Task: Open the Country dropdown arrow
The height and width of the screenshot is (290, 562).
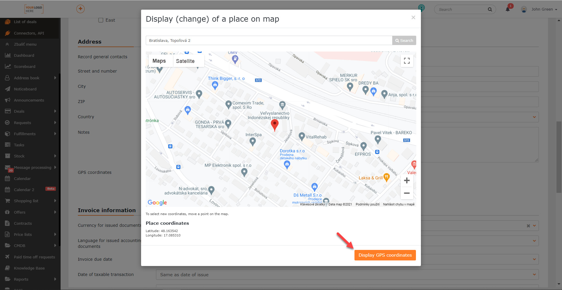Action: pyautogui.click(x=534, y=117)
